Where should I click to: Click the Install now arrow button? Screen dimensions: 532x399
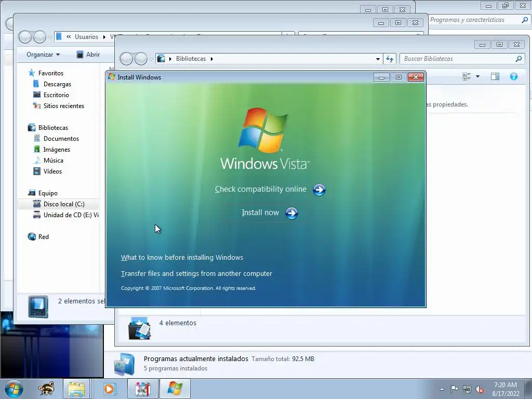click(x=291, y=213)
